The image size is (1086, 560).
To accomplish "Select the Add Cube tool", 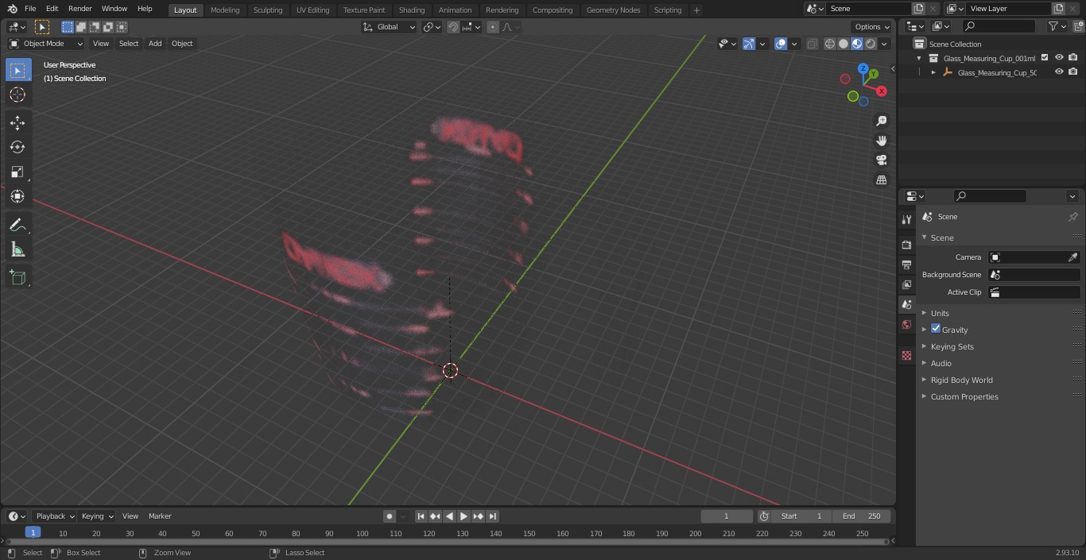I will click(17, 278).
